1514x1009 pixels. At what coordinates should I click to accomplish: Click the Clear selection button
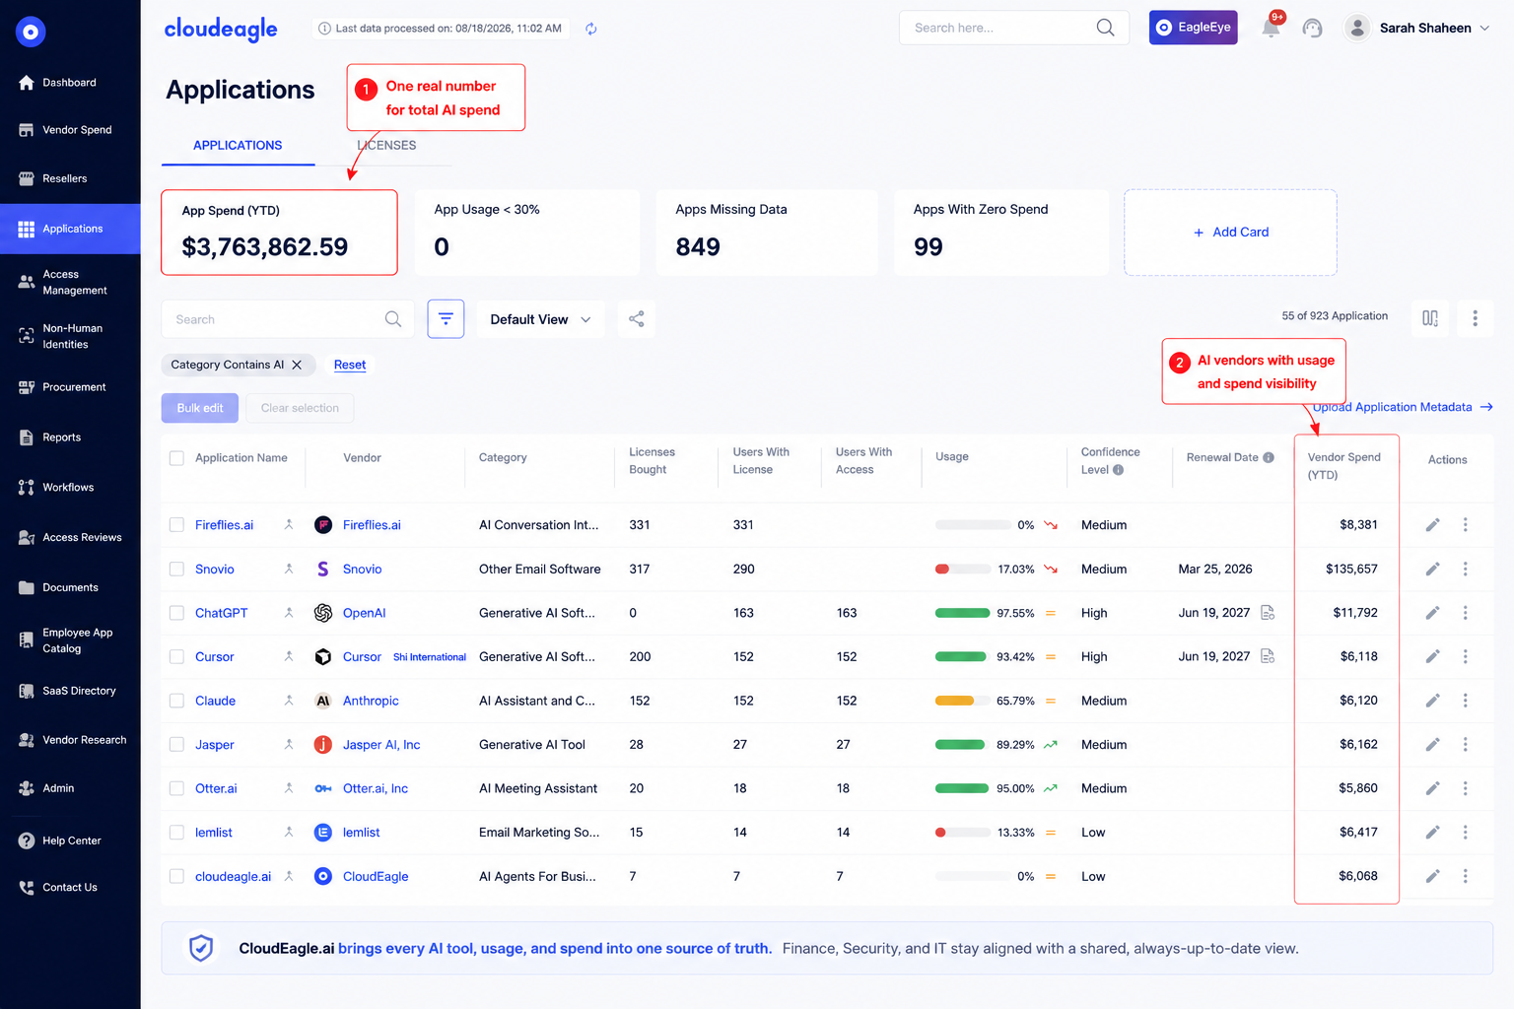300,408
